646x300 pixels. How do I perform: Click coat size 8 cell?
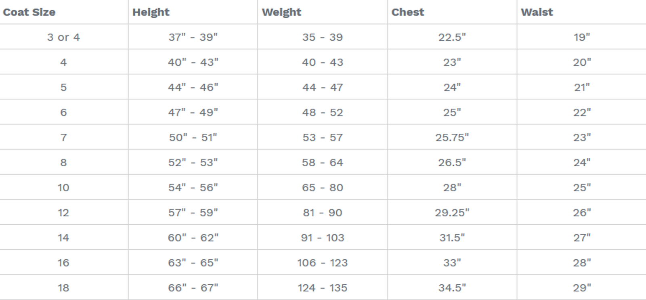pos(63,162)
